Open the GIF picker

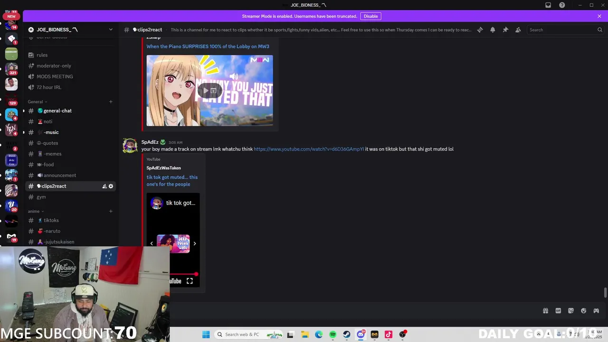pyautogui.click(x=558, y=311)
